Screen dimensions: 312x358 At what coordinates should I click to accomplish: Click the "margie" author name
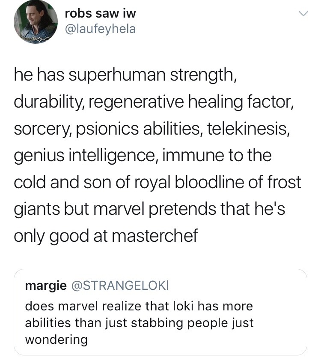pos(46,286)
